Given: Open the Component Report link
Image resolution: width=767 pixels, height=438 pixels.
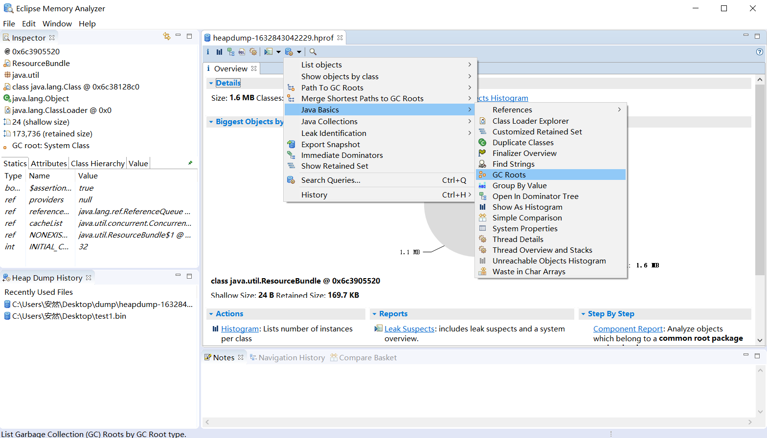Looking at the screenshot, I should 628,328.
